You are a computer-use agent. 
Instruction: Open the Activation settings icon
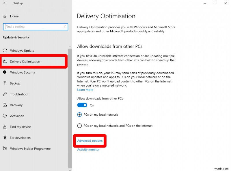coord(5,116)
